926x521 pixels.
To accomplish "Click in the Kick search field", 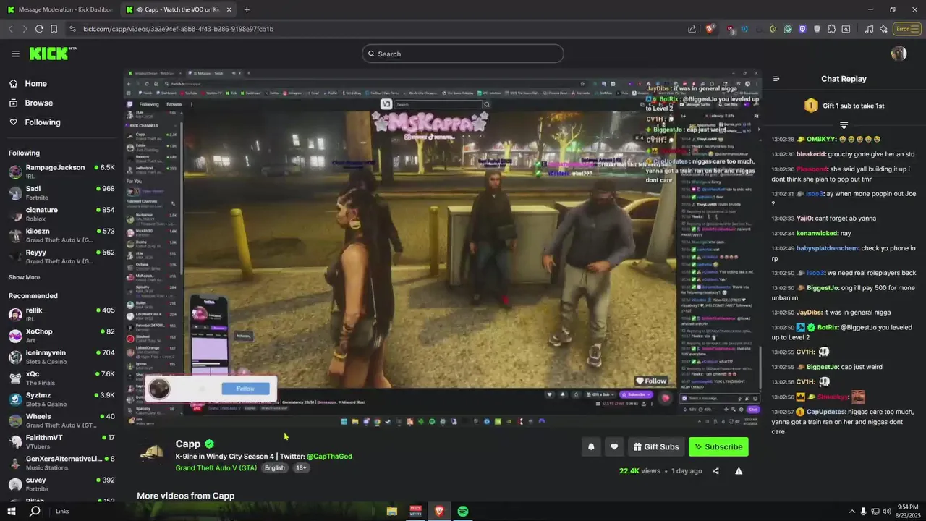I will click(463, 54).
